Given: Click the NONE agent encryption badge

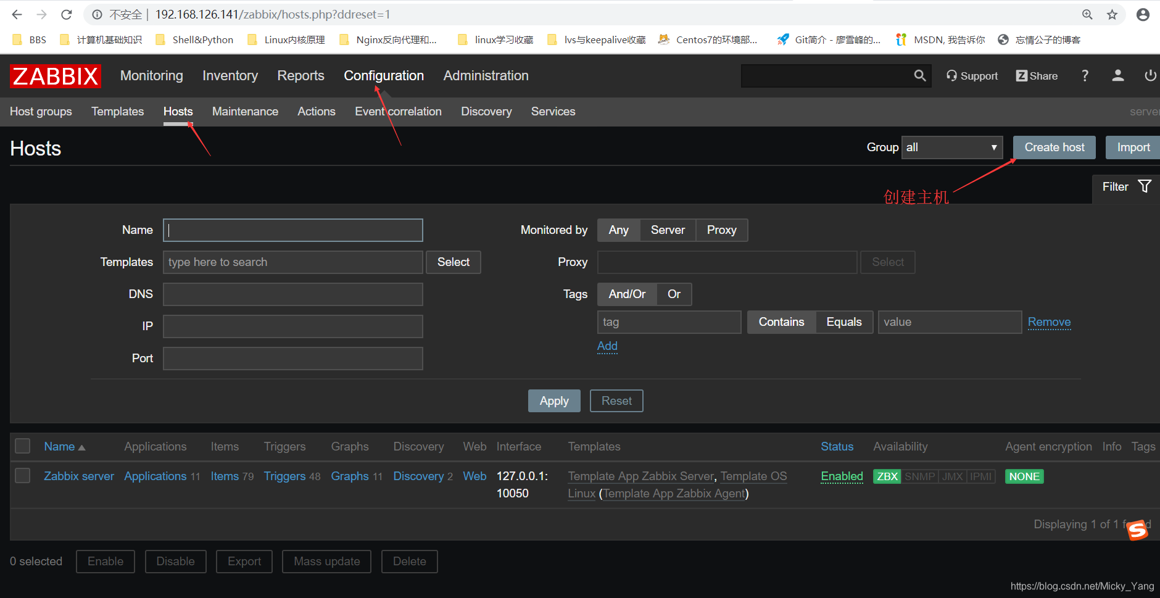Looking at the screenshot, I should tap(1024, 476).
